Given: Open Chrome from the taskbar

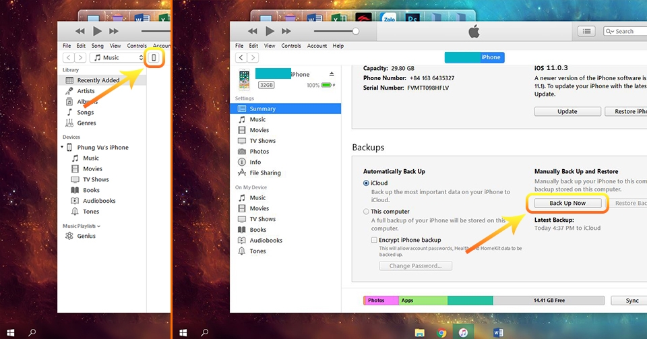Looking at the screenshot, I should [x=441, y=332].
